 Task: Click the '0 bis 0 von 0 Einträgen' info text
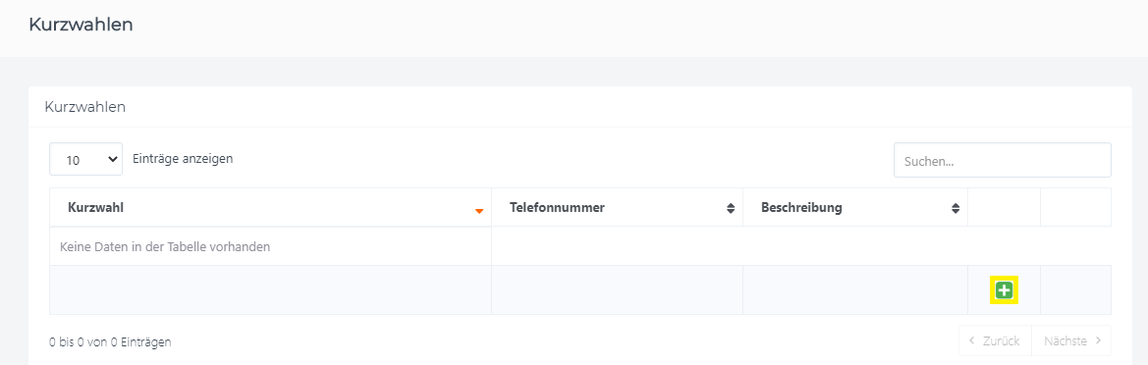(x=111, y=341)
